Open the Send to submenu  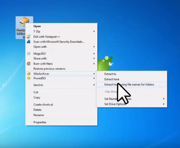61,85
